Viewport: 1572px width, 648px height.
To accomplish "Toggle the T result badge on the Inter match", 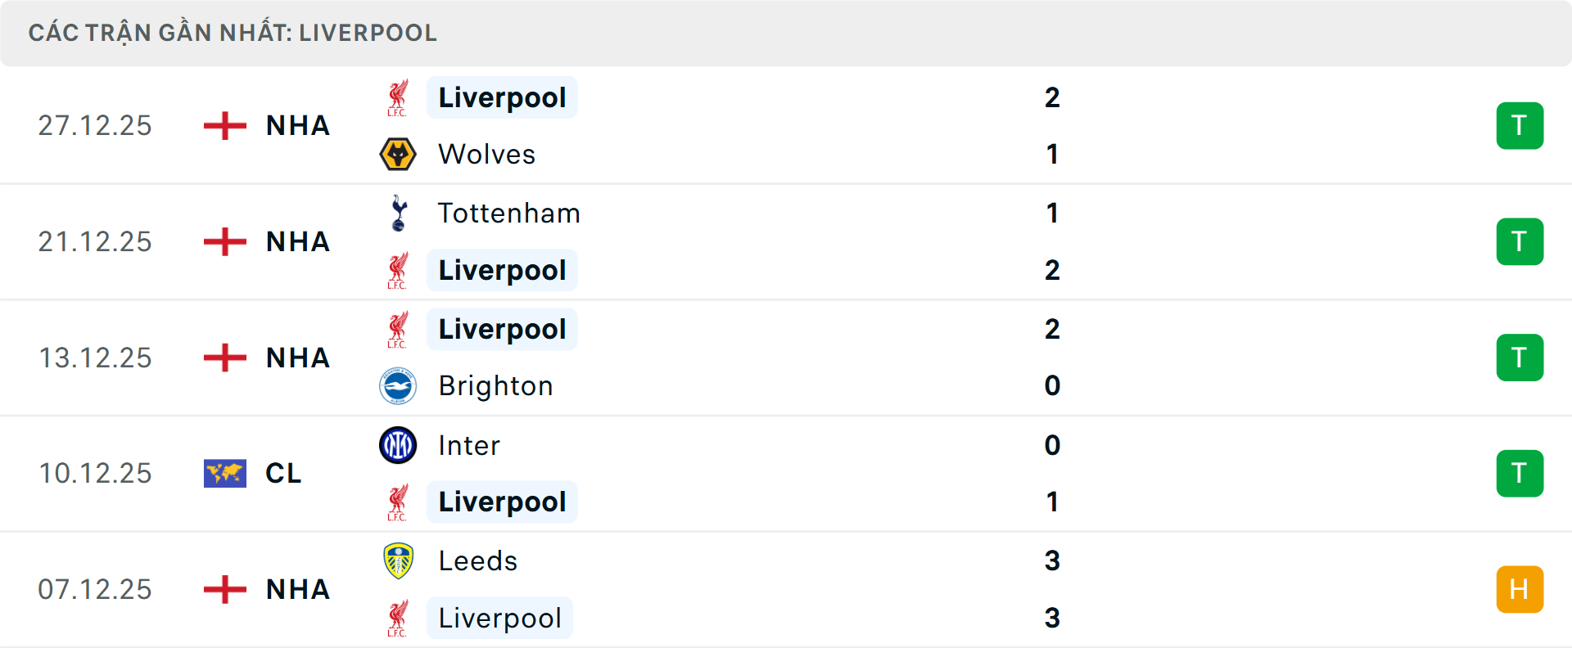I will 1520,473.
